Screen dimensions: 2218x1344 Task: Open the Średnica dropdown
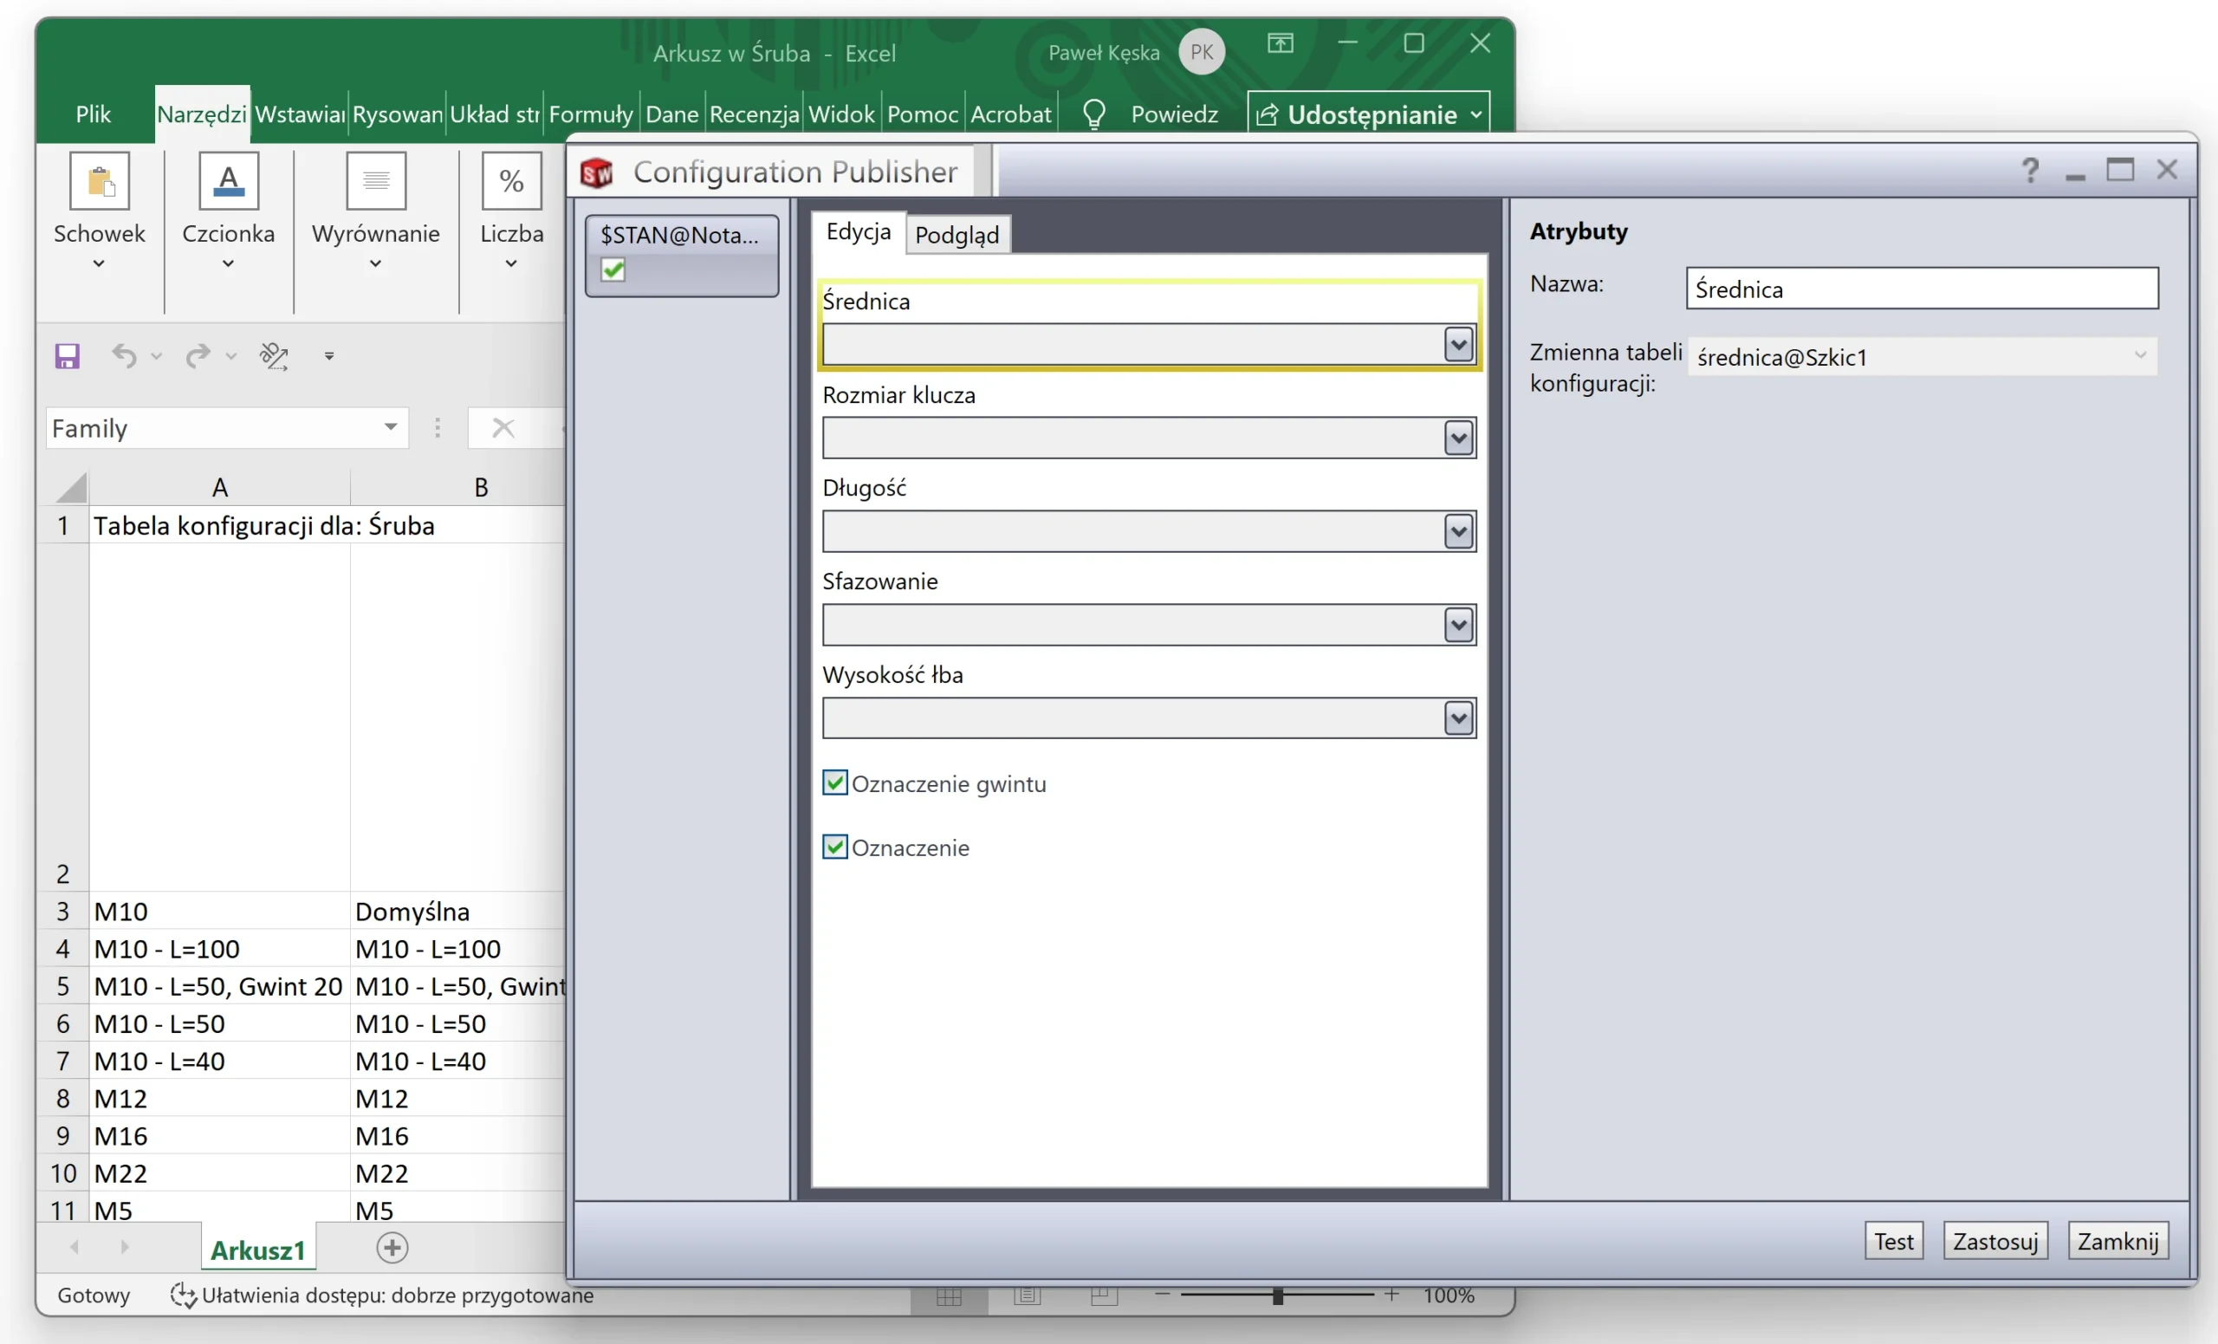pyautogui.click(x=1458, y=344)
